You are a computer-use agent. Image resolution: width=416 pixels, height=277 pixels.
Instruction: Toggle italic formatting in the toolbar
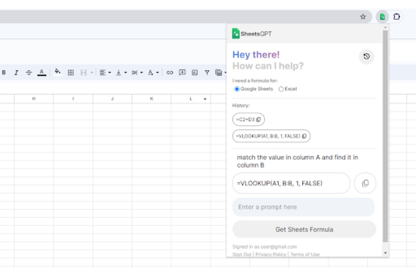(16, 73)
